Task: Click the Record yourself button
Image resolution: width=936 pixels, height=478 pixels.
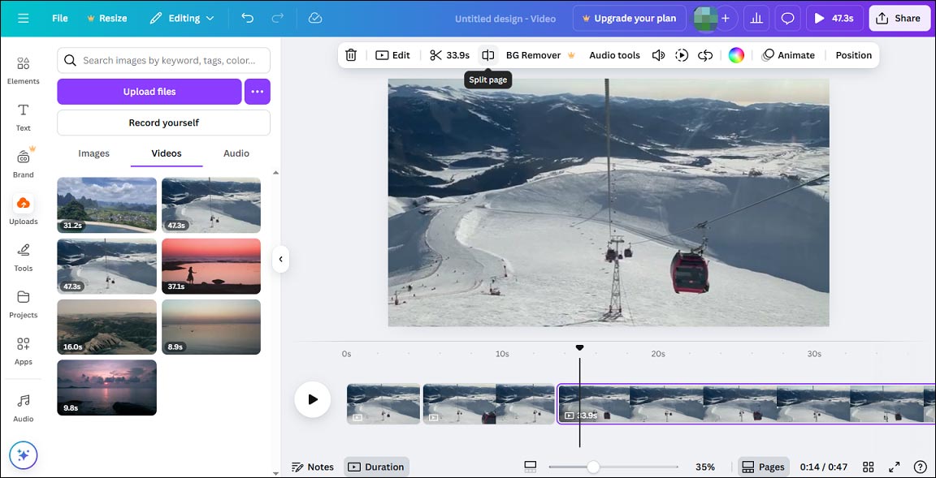Action: (x=163, y=123)
